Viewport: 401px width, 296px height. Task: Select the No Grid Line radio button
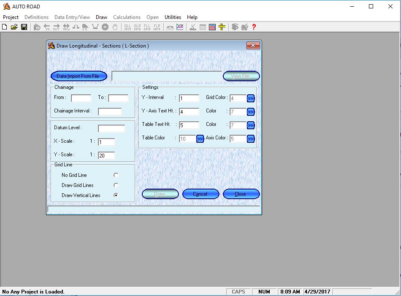(x=116, y=175)
